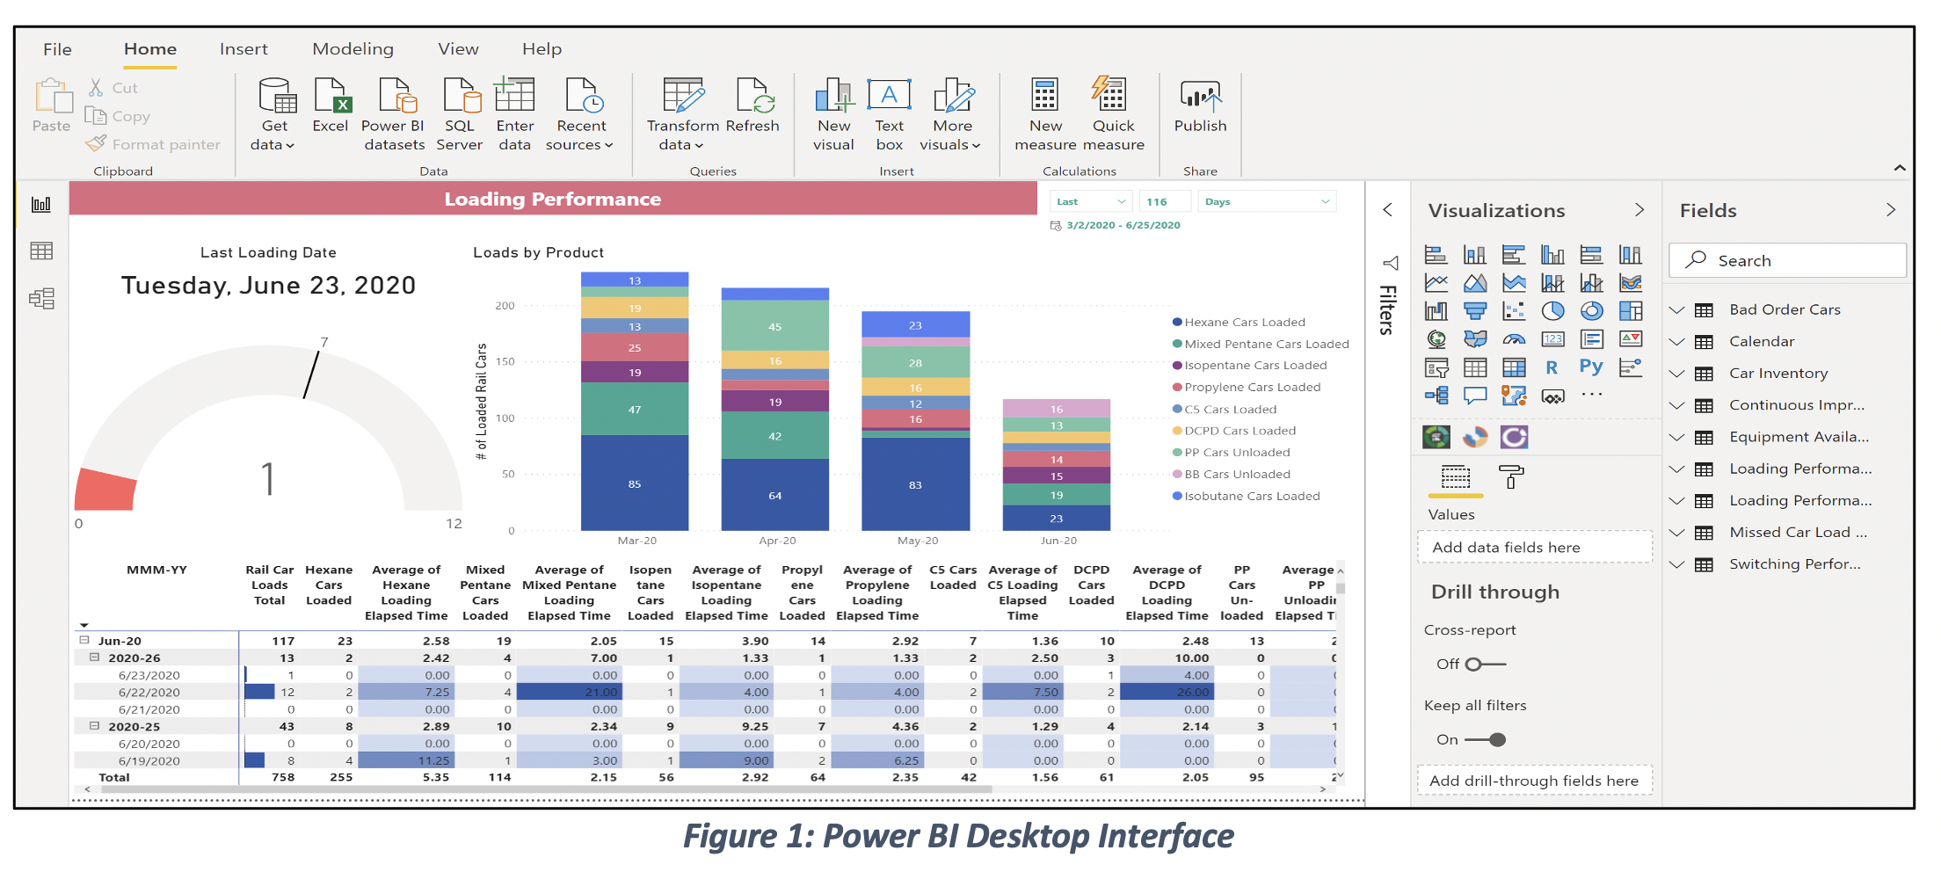
Task: Switch to Data view in left sidebar
Action: pos(41,251)
